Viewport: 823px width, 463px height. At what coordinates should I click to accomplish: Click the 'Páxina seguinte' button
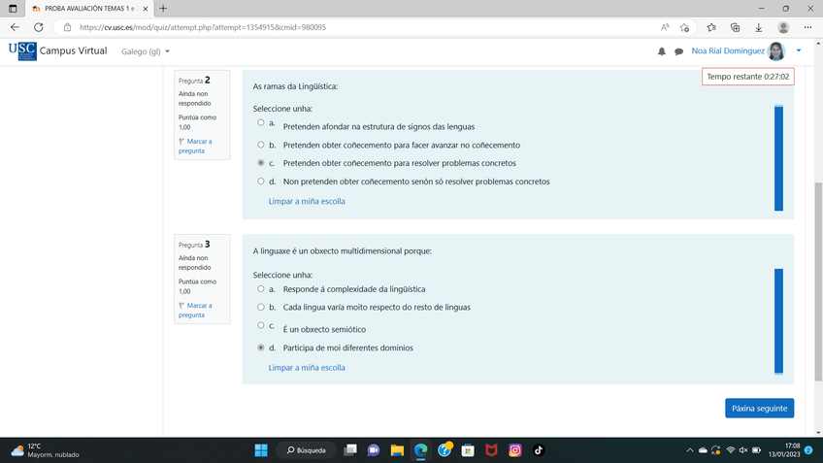click(x=759, y=409)
